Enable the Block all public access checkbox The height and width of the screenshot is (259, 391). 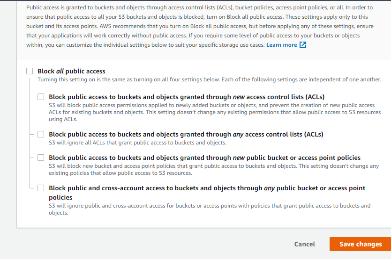click(30, 71)
